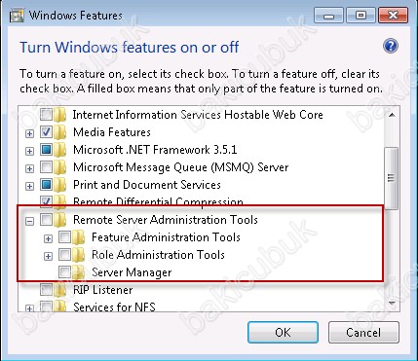The width and height of the screenshot is (418, 361).
Task: Expand the Role Administration Tools node
Action: tap(49, 256)
